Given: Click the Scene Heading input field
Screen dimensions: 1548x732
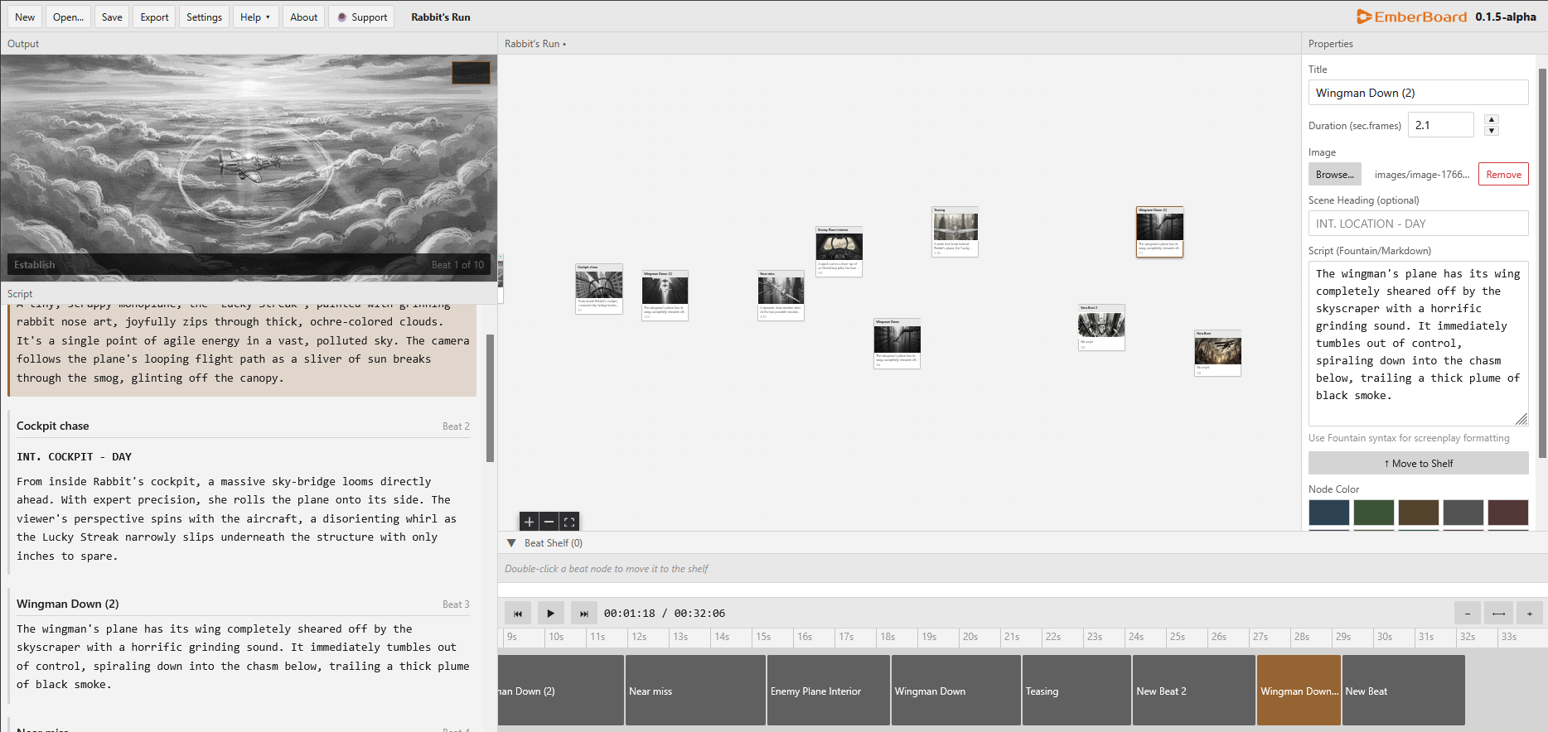Looking at the screenshot, I should pyautogui.click(x=1418, y=224).
